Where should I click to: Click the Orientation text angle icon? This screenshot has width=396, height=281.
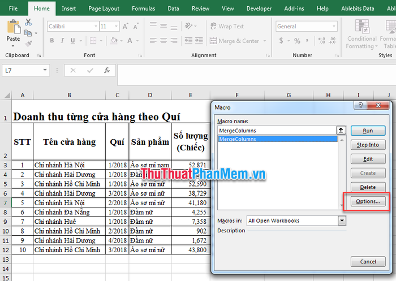pos(188,26)
